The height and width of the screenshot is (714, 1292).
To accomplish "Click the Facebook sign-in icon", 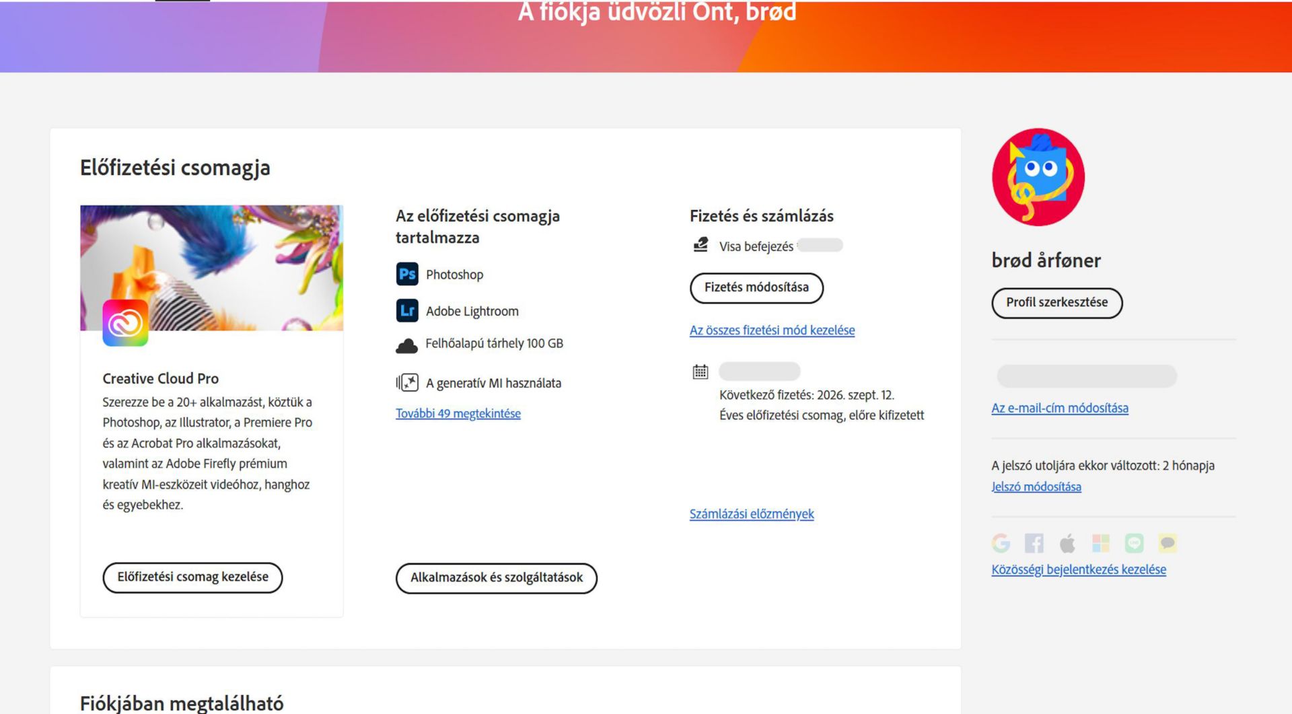I will [x=1034, y=543].
